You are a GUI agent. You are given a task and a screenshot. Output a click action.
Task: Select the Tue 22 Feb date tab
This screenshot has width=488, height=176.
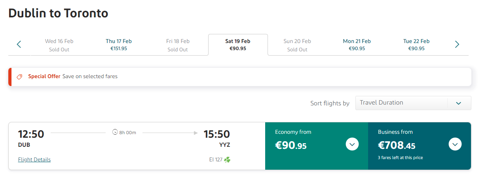(x=416, y=45)
